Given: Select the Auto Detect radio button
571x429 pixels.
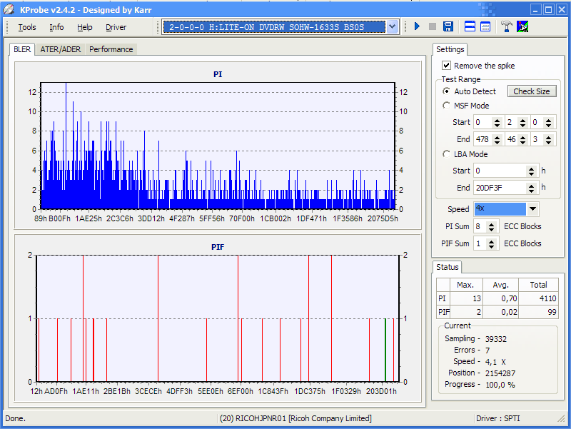Looking at the screenshot, I should 446,91.
